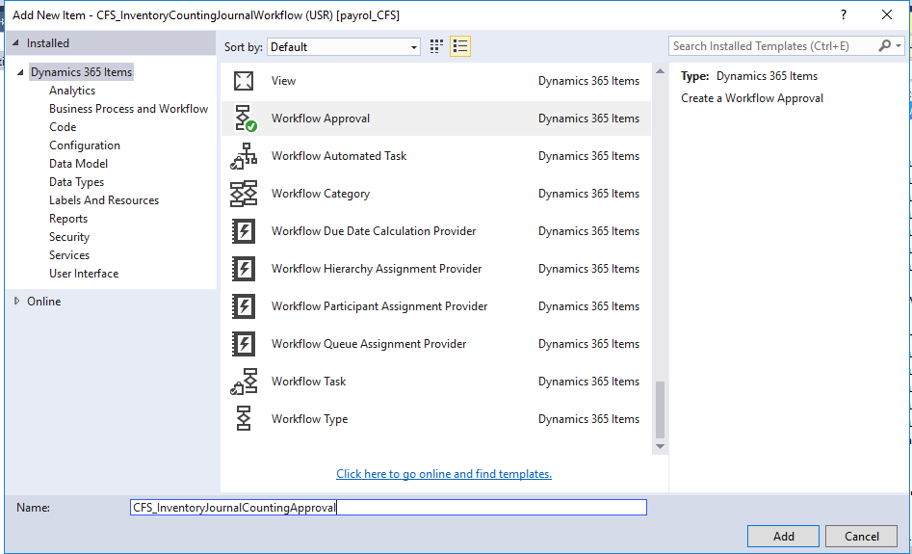The height and width of the screenshot is (554, 912).
Task: Select Workflow Category template name
Action: pyautogui.click(x=321, y=194)
